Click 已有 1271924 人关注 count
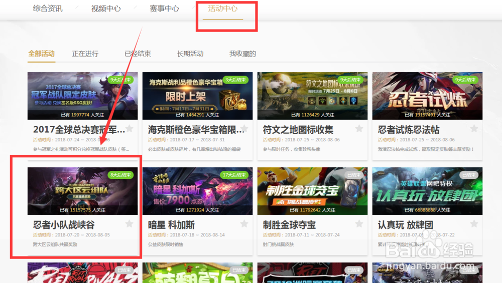Screen dimensions: 502x283 pos(197,210)
